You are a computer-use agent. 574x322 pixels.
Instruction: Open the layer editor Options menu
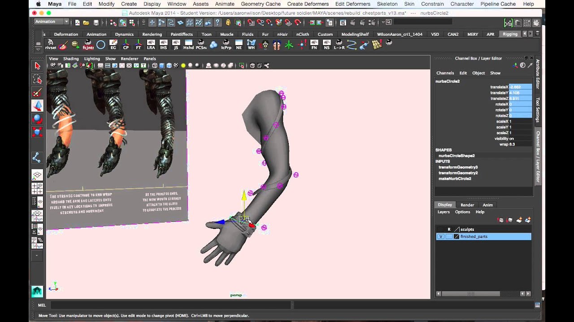click(462, 212)
